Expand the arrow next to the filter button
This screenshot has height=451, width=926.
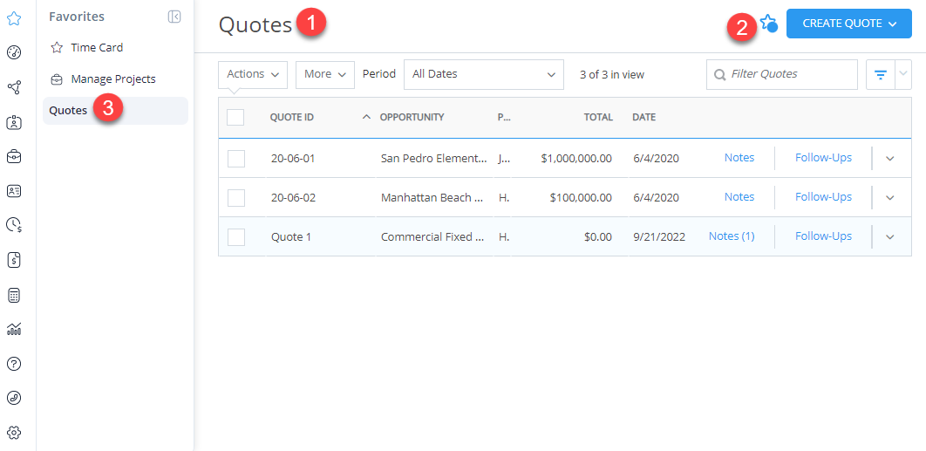pyautogui.click(x=903, y=74)
